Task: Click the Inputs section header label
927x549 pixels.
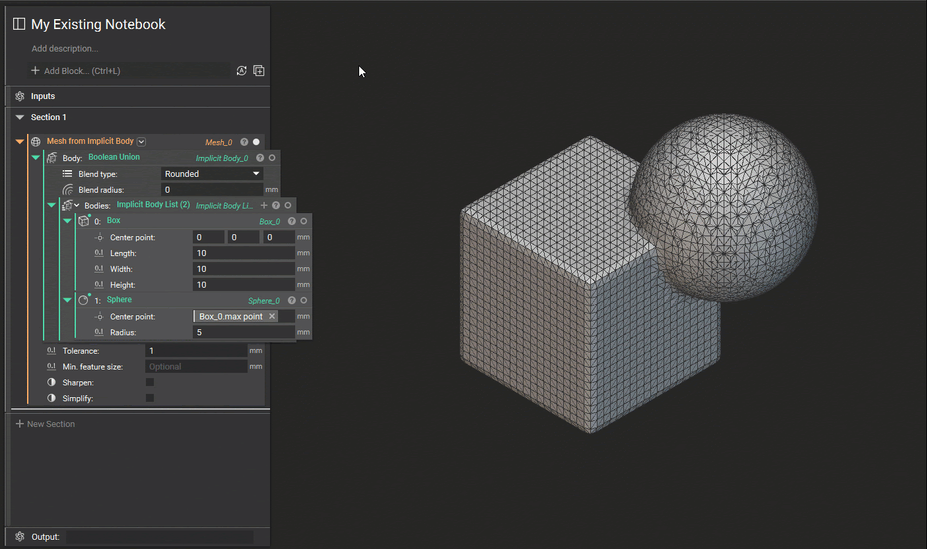Action: tap(43, 96)
